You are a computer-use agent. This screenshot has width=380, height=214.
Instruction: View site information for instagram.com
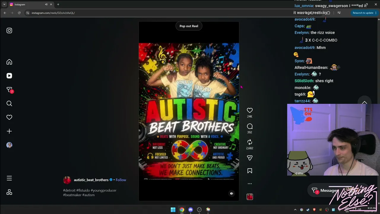pyautogui.click(x=28, y=13)
